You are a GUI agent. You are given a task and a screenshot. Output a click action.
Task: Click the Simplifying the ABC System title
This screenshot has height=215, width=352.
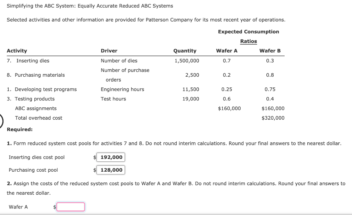[90, 6]
